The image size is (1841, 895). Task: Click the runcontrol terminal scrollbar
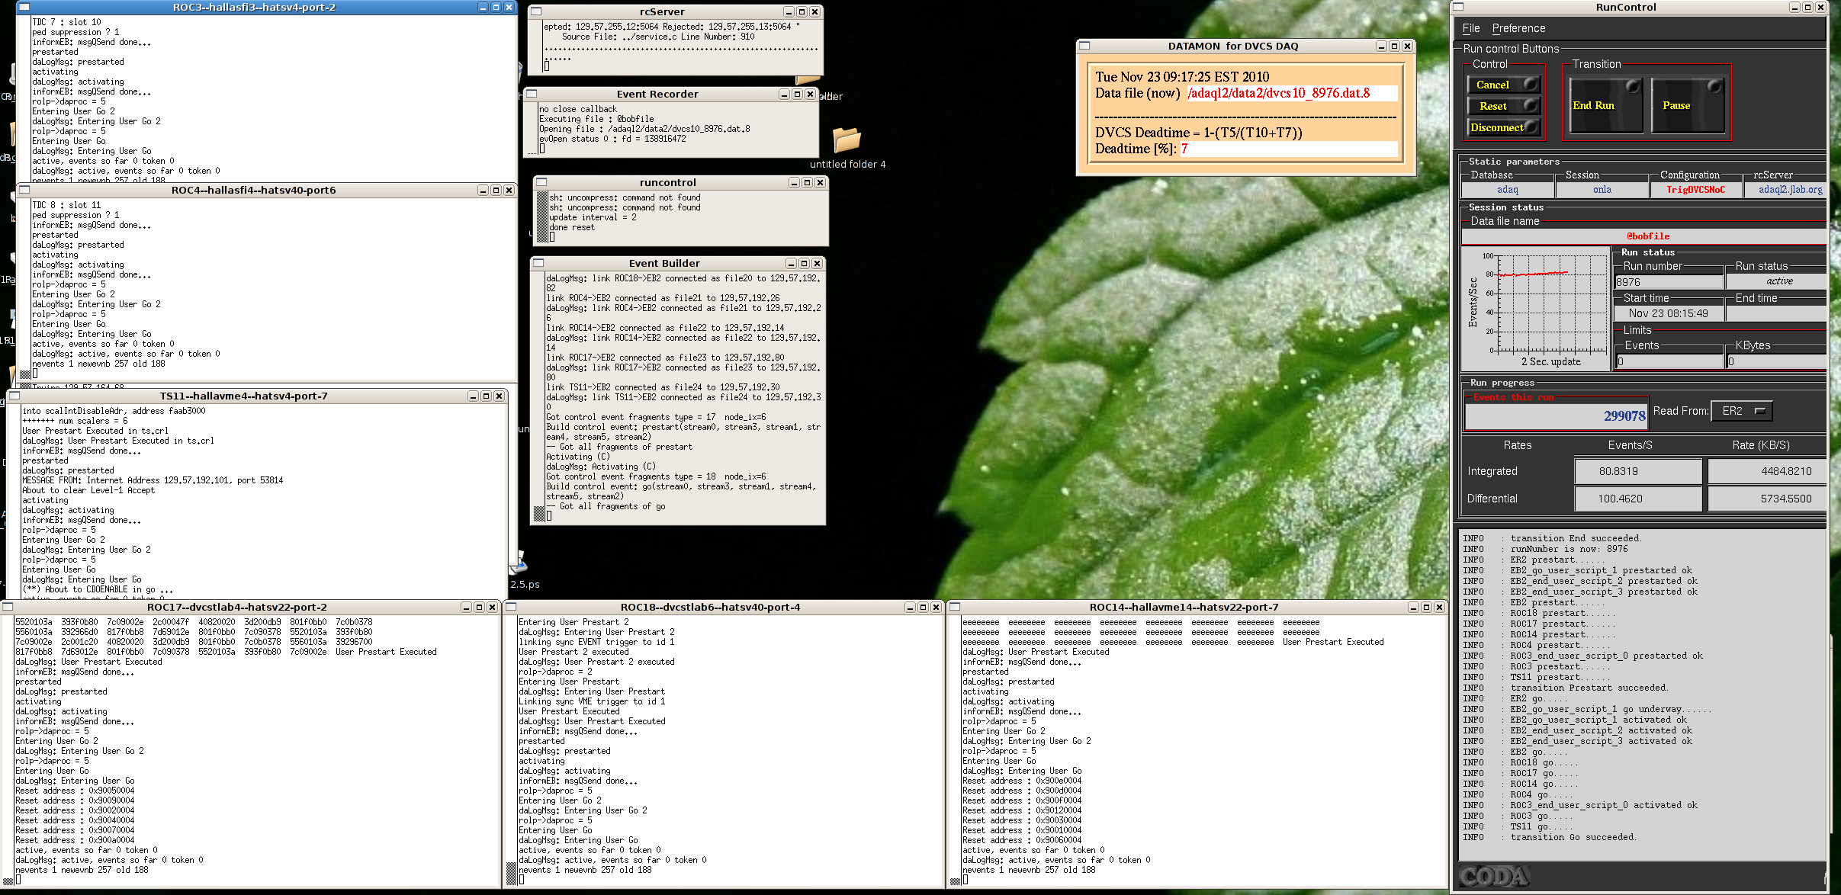[x=542, y=217]
